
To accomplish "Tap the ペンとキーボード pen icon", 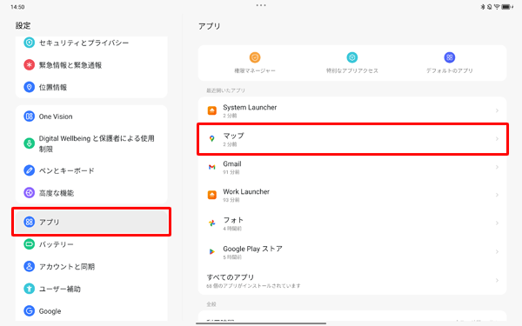I will (30, 170).
